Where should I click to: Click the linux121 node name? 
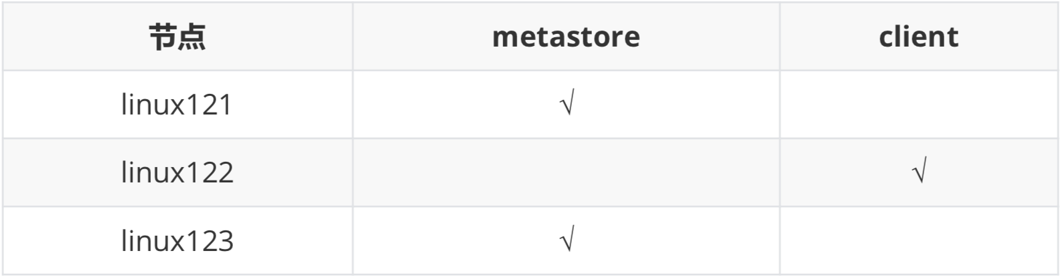click(177, 105)
